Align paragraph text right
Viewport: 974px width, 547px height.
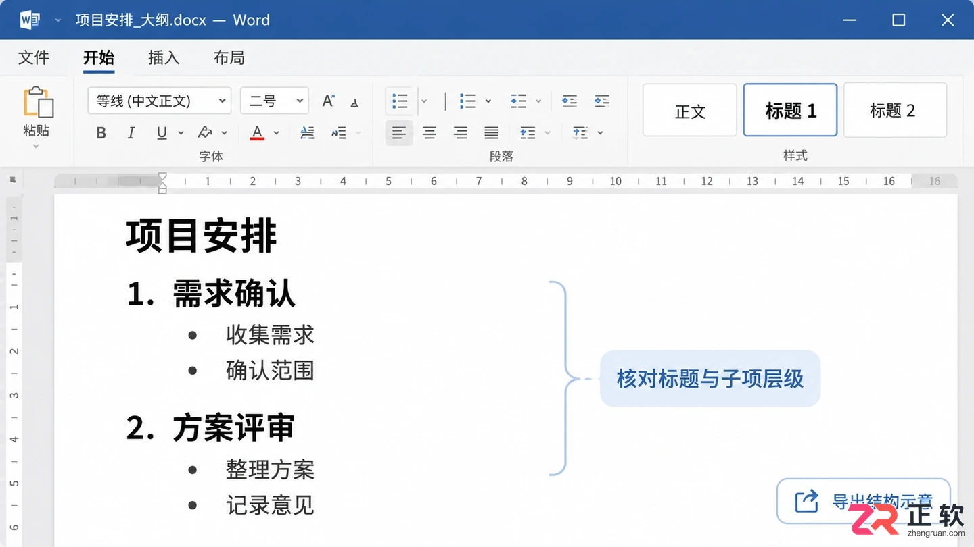461,133
